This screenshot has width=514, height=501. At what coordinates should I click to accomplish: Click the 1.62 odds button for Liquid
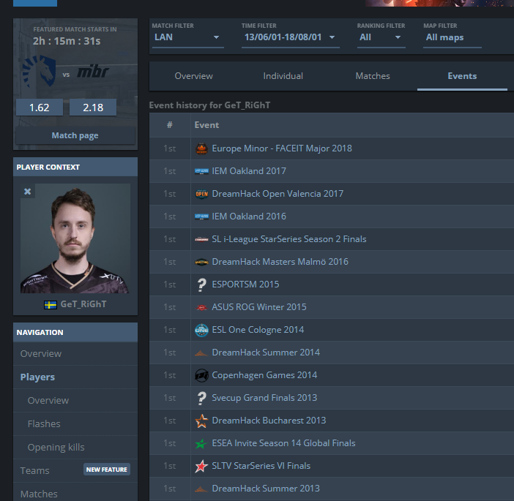click(x=40, y=108)
